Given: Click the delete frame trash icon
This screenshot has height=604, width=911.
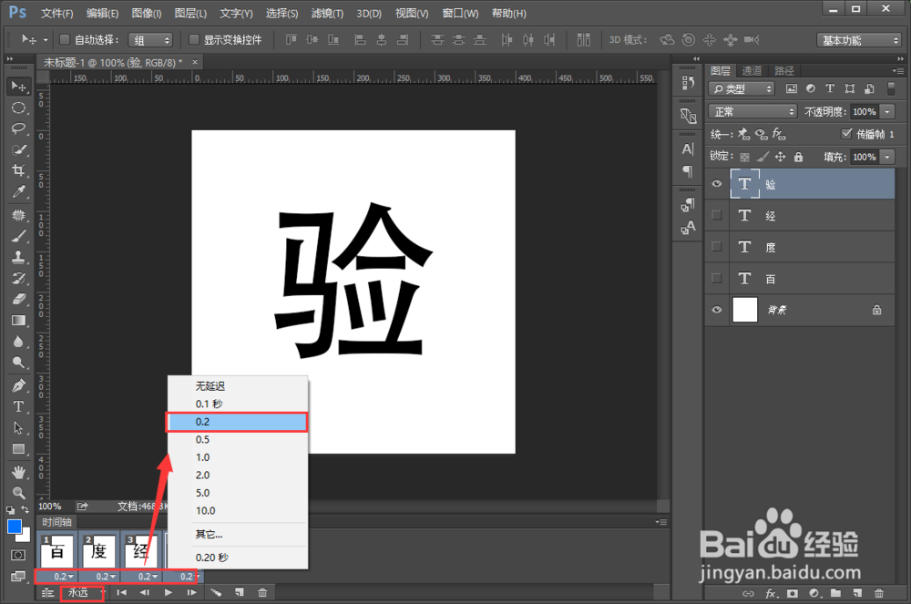Looking at the screenshot, I should pyautogui.click(x=263, y=592).
